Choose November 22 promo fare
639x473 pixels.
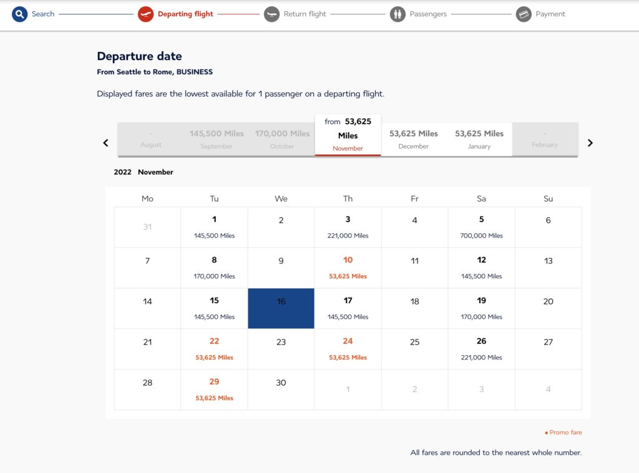(x=214, y=349)
